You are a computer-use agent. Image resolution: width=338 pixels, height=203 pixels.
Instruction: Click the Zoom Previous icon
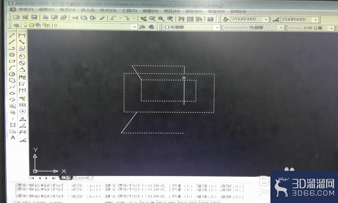click(170, 19)
